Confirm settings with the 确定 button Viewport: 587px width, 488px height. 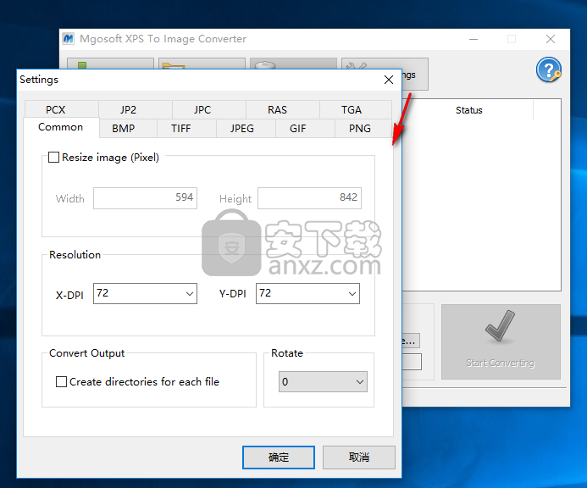(279, 457)
